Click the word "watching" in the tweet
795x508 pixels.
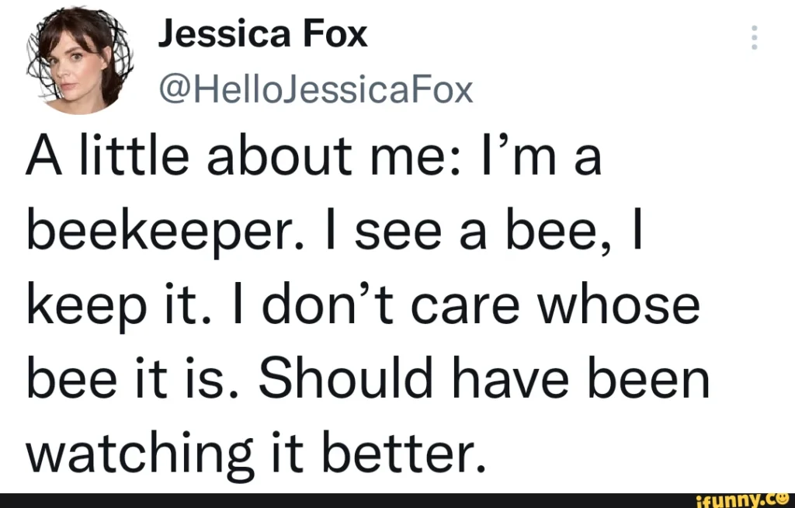[140, 454]
